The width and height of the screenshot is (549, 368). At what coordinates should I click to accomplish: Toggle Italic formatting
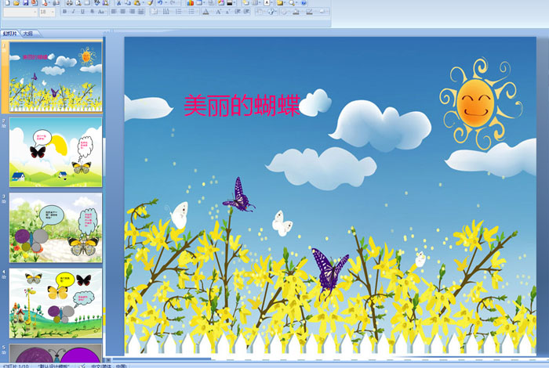pos(74,12)
